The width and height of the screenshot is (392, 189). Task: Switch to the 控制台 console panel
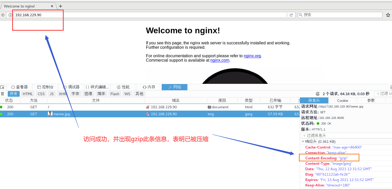[45, 87]
